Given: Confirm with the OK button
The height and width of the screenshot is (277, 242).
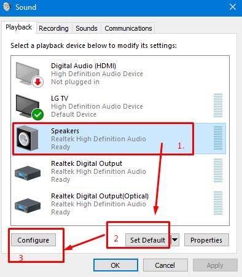Looking at the screenshot, I should coord(115,265).
